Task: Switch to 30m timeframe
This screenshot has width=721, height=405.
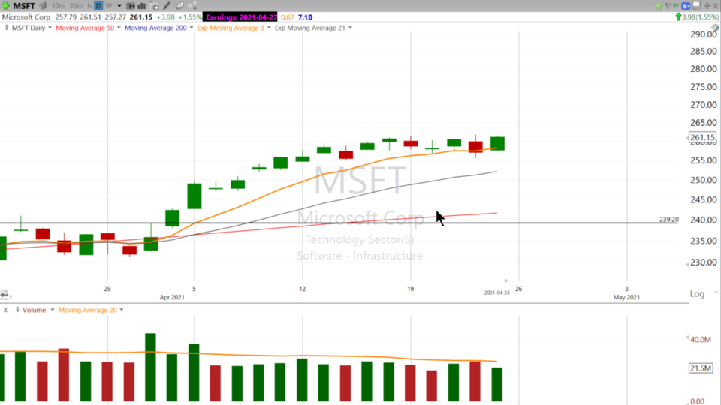Action: 76,6
